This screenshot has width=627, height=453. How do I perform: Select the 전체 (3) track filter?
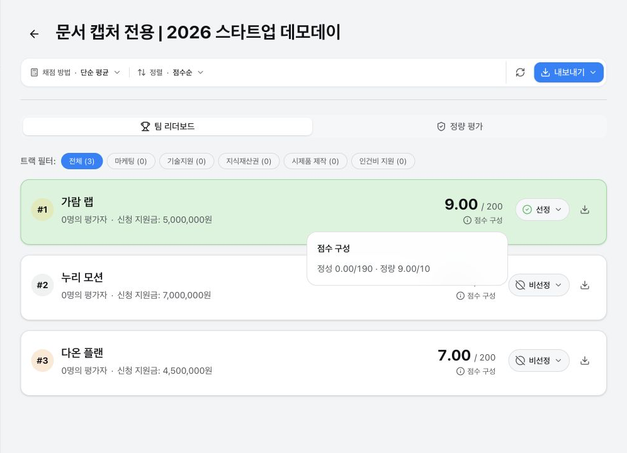coord(82,161)
